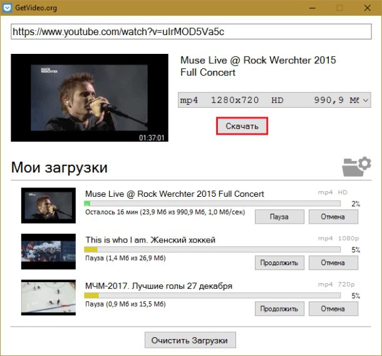Minimize the GetVideo.org window
Viewport: 382px width, 356px height.
tap(312, 8)
